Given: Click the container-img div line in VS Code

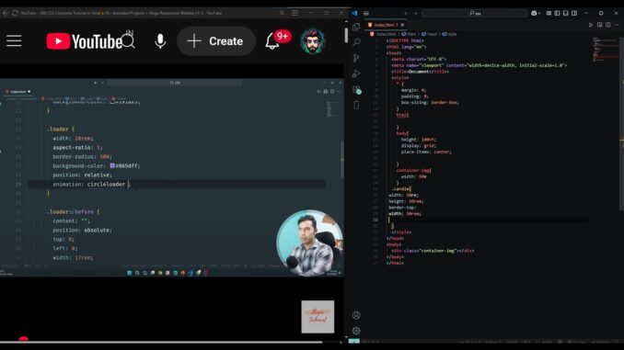Looking at the screenshot, I should point(433,251).
